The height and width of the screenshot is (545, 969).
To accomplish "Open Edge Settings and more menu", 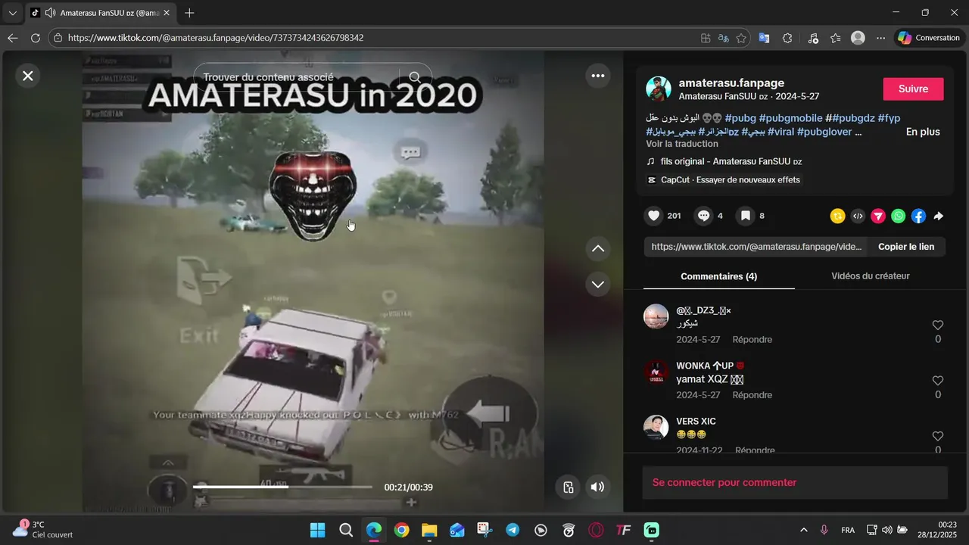I will coord(880,38).
